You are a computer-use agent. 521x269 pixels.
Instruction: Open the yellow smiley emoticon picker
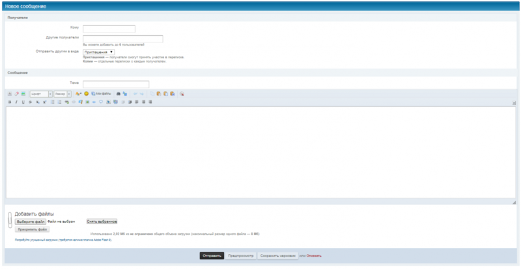87,94
